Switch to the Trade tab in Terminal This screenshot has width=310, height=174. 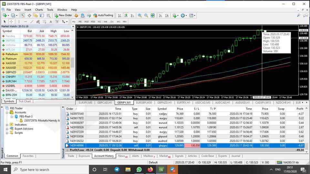(70, 156)
